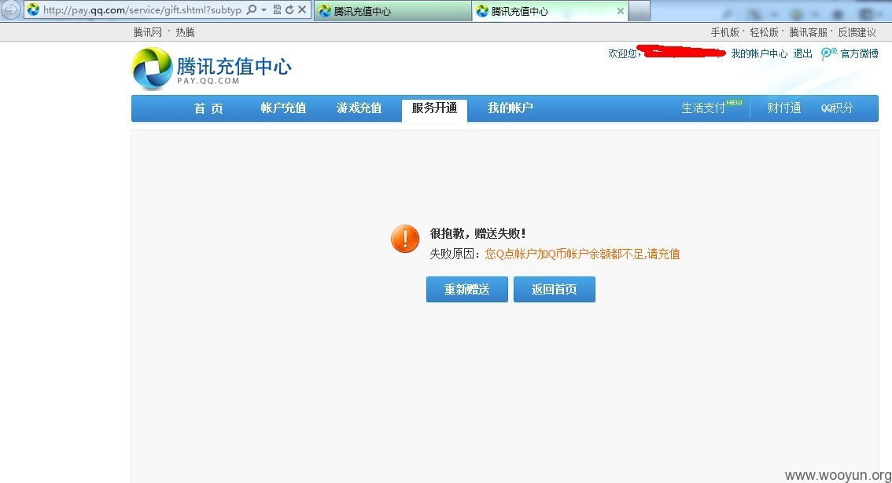Refresh the page with reload icon
Viewport: 892px width, 483px height.
(289, 9)
